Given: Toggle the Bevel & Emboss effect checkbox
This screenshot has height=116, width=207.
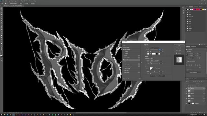Looking at the screenshot, I should (x=124, y=49).
